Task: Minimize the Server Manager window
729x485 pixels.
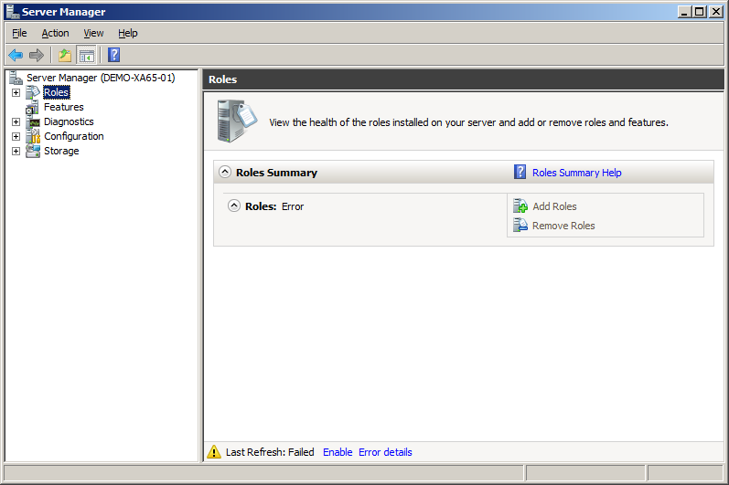Action: click(x=683, y=12)
